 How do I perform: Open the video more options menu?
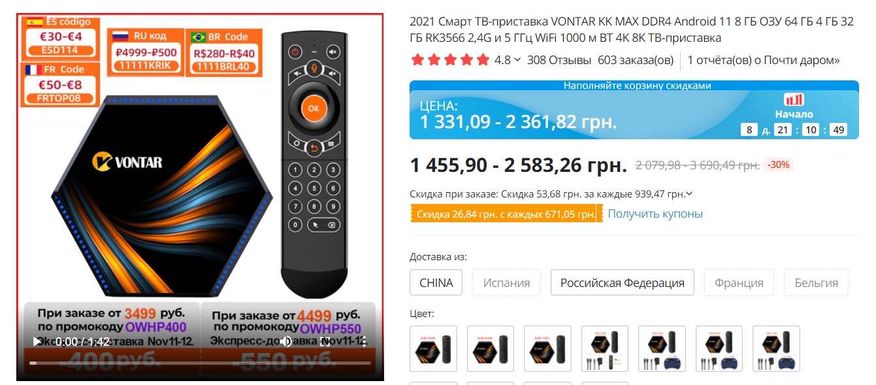coord(364,341)
